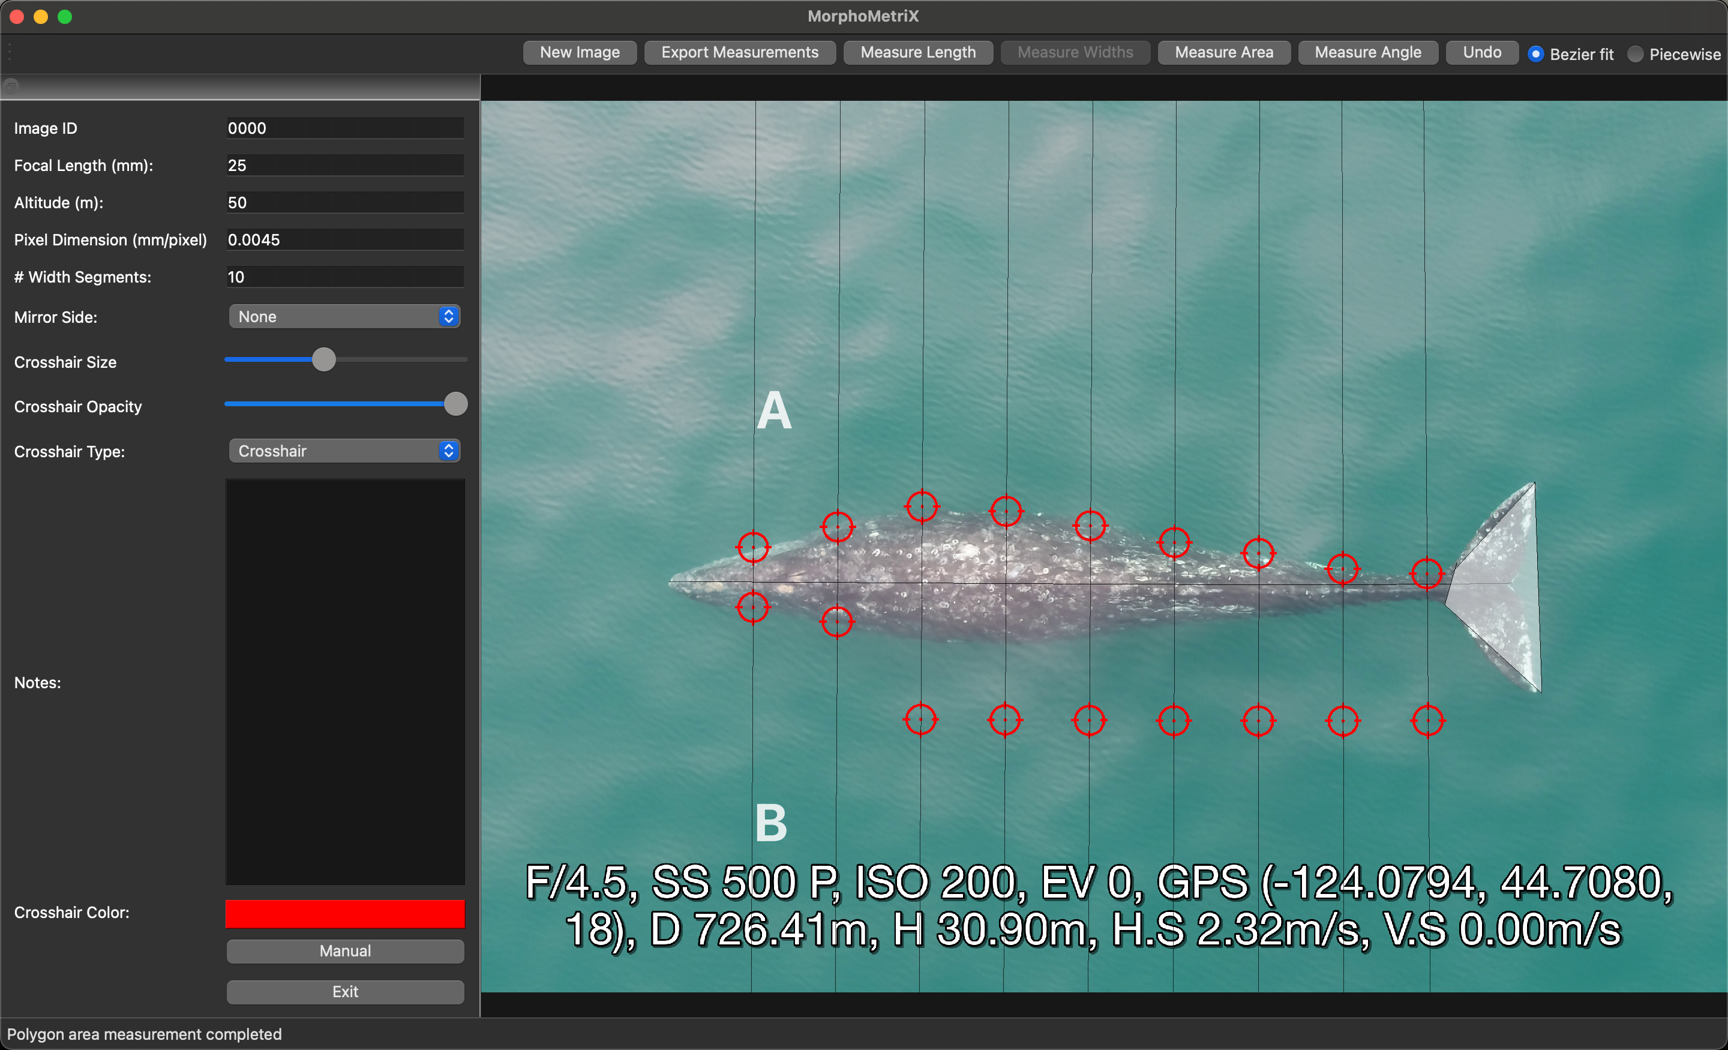Open the Crosshair Type dropdown
Image resolution: width=1728 pixels, height=1050 pixels.
coord(344,451)
